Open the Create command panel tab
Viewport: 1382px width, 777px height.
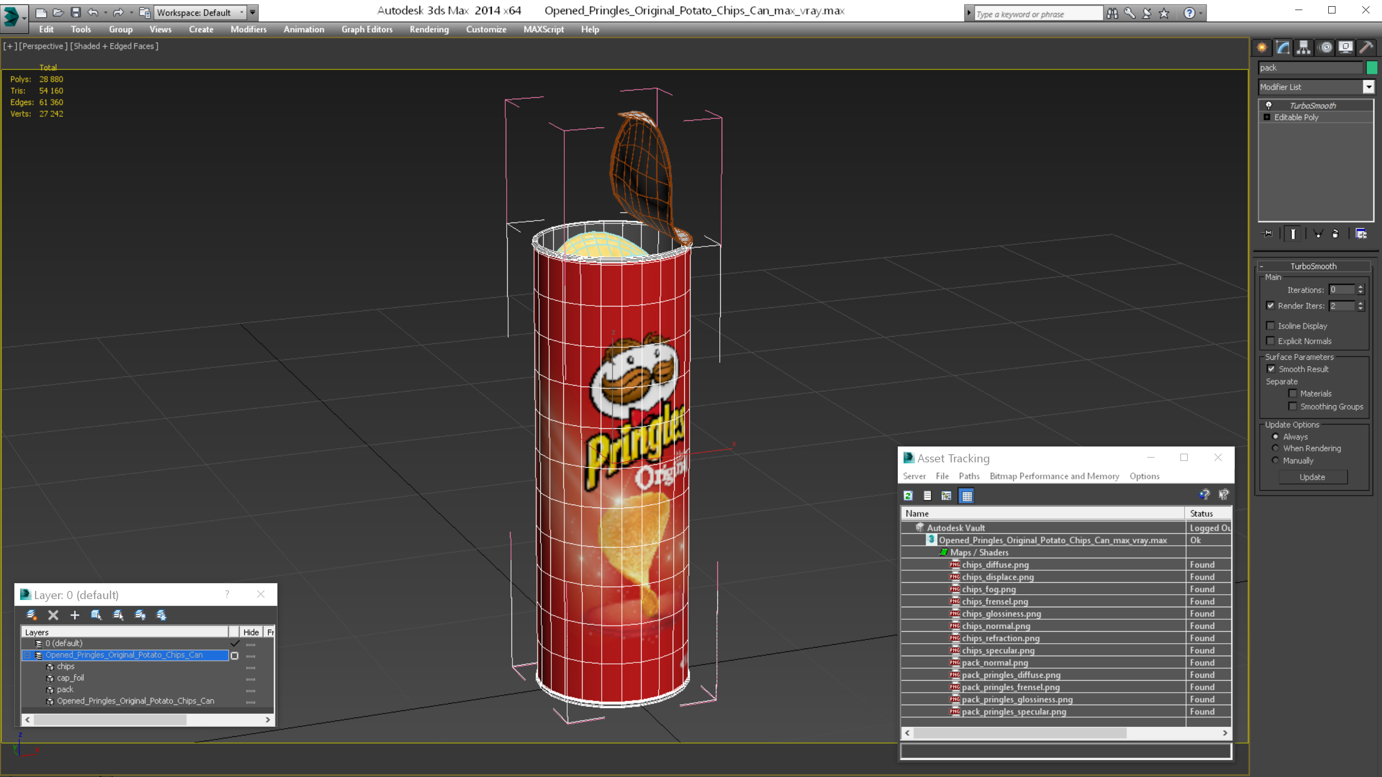[1262, 47]
